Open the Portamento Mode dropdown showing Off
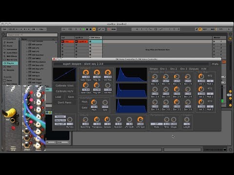The width and height of the screenshot is (234, 175). pyautogui.click(x=156, y=124)
